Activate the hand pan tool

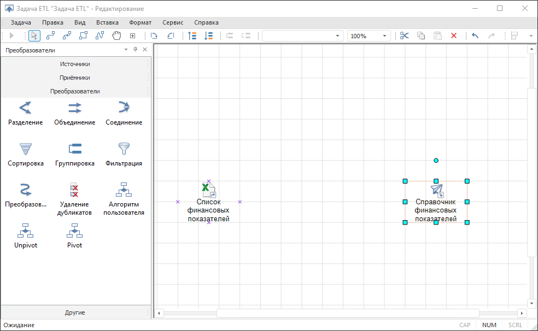tap(116, 36)
